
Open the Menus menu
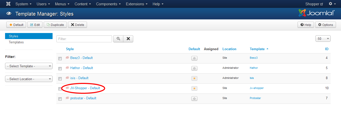click(x=62, y=4)
